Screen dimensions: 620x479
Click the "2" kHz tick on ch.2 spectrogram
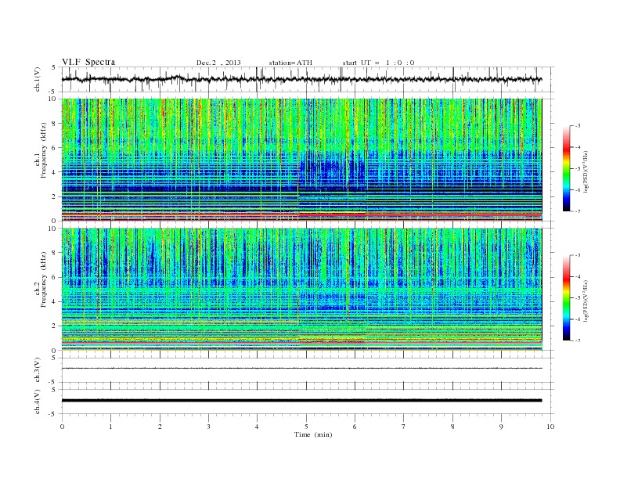coord(55,326)
